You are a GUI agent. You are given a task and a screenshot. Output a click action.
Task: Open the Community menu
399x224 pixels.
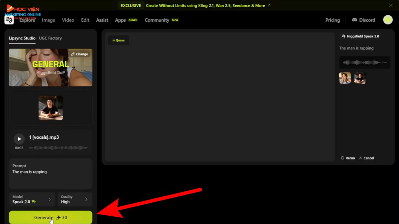[157, 20]
